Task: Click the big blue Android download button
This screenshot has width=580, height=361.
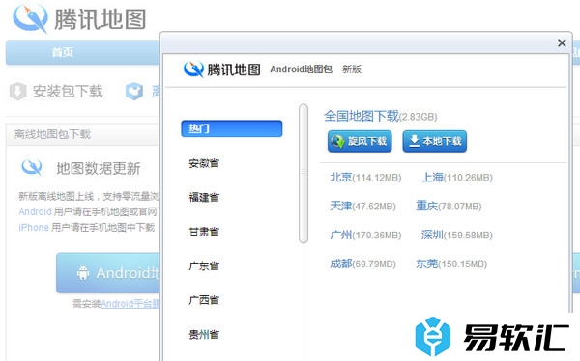Action: click(108, 273)
